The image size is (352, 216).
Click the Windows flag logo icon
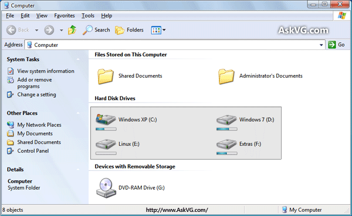(342, 15)
